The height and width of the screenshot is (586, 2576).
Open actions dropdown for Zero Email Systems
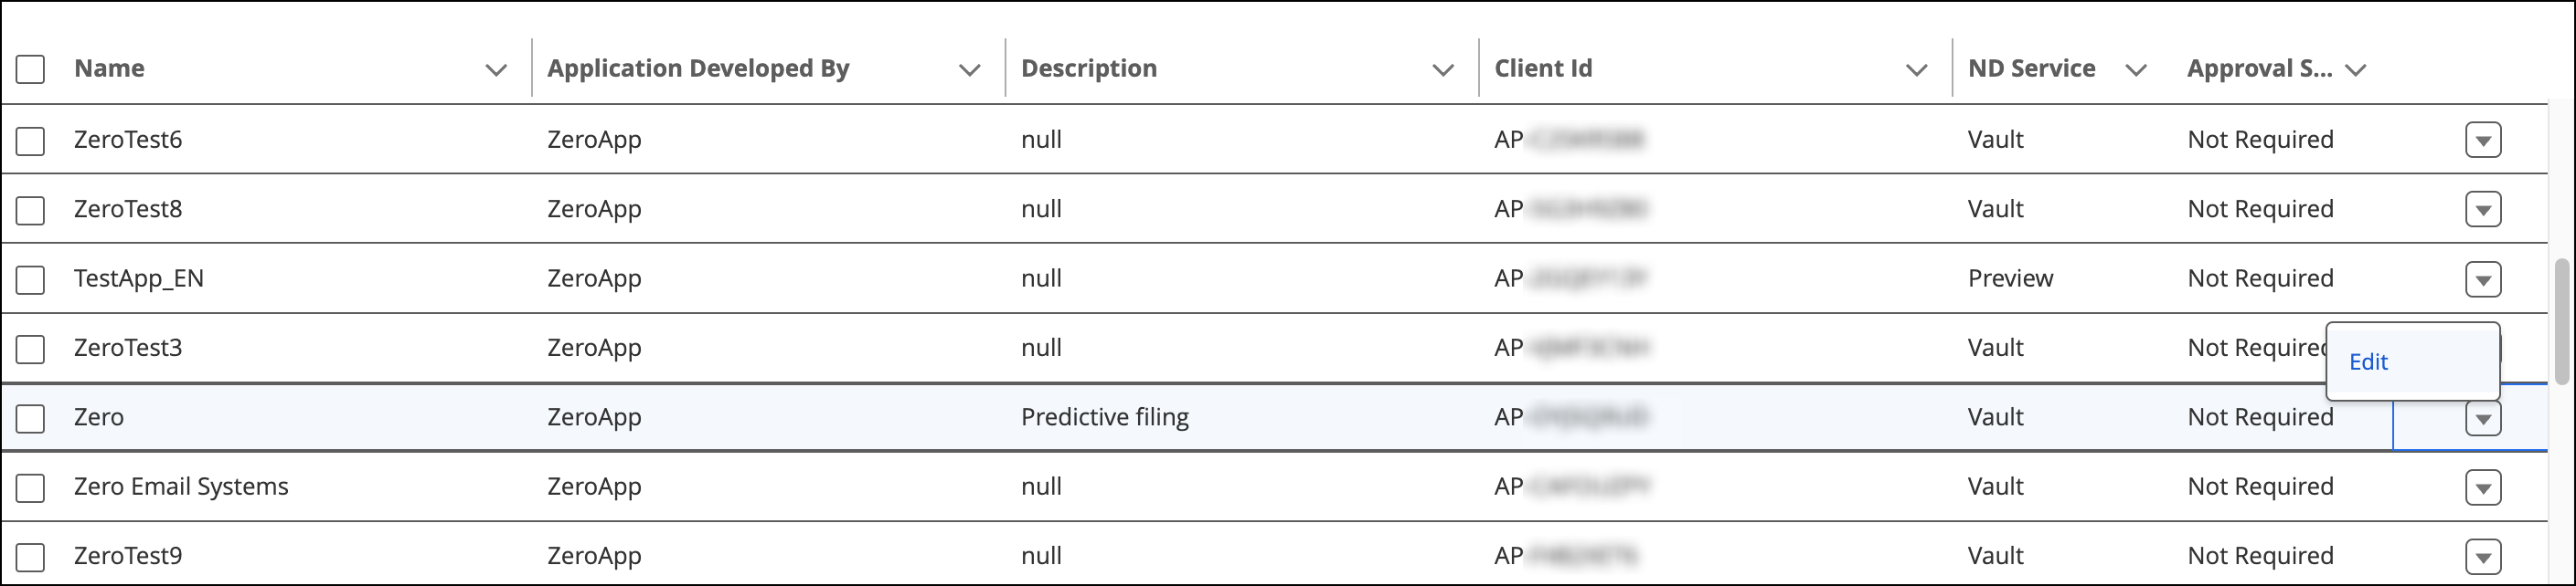point(2483,487)
